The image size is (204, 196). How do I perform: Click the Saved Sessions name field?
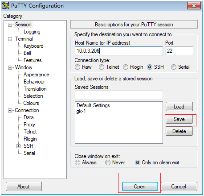119,95
